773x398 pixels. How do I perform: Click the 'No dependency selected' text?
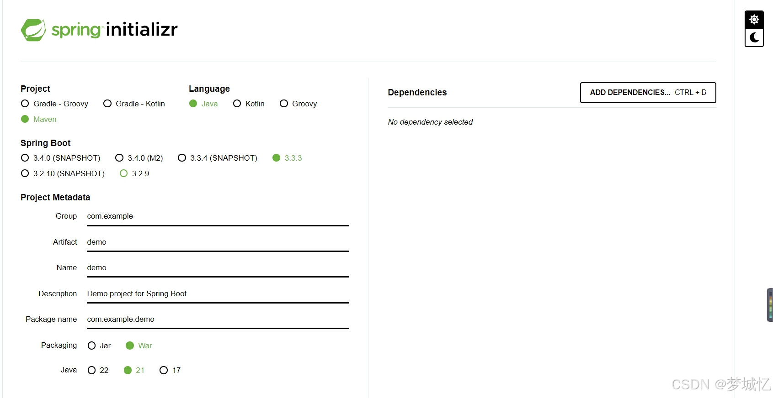(x=430, y=122)
